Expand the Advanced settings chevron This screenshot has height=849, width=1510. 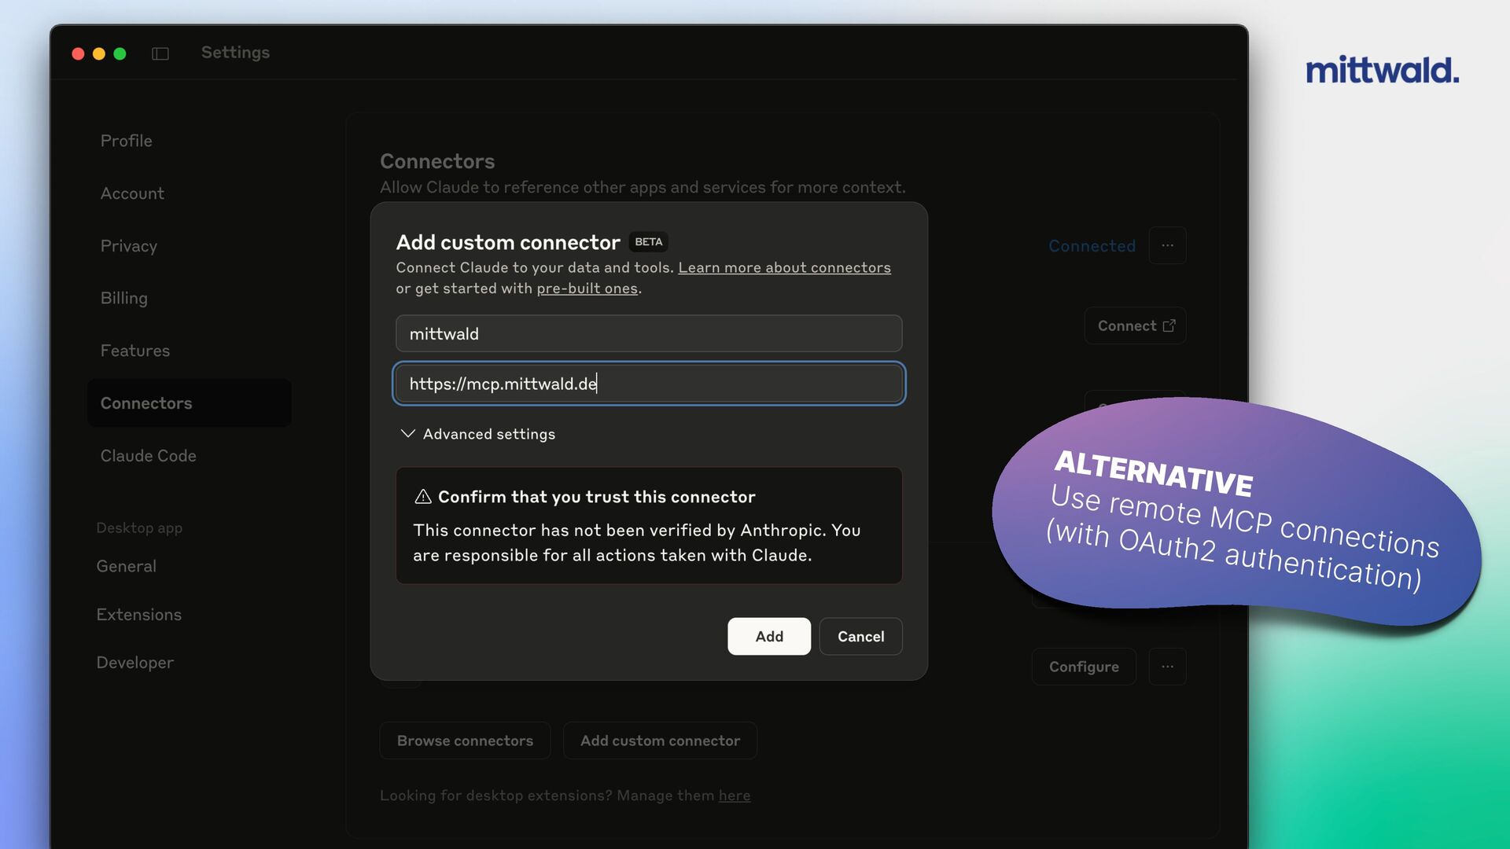[x=407, y=434]
